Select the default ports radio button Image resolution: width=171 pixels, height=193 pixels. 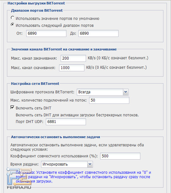point(12,18)
